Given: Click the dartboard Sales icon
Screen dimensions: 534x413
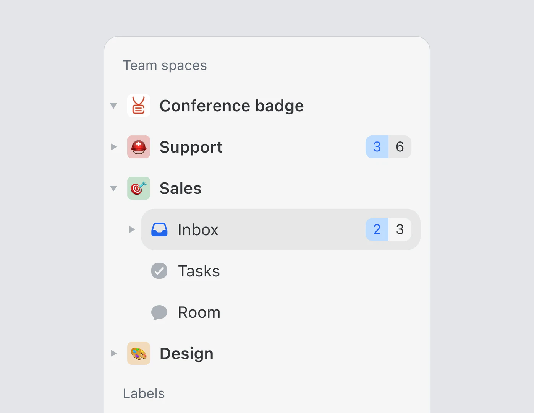Looking at the screenshot, I should [x=139, y=188].
